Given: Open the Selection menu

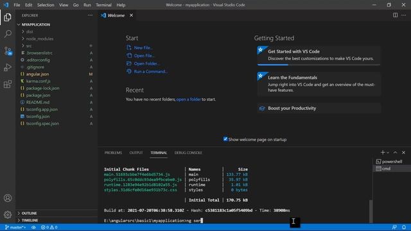Looking at the screenshot, I should tap(46, 5).
